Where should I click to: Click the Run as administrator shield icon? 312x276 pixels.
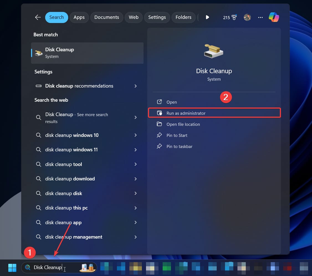pos(159,113)
